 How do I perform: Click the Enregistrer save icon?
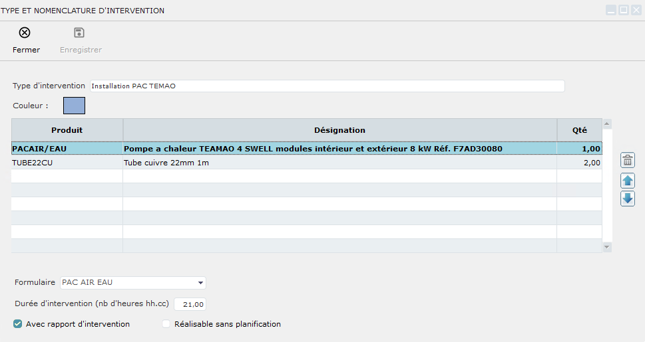(x=79, y=33)
